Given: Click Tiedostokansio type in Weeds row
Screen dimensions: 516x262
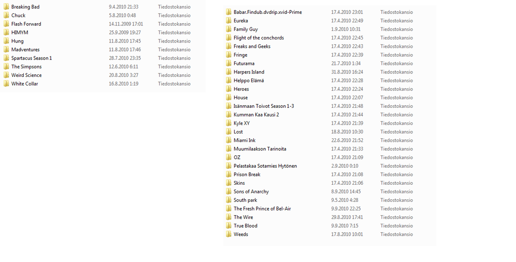Looking at the screenshot, I should pyautogui.click(x=396, y=235).
